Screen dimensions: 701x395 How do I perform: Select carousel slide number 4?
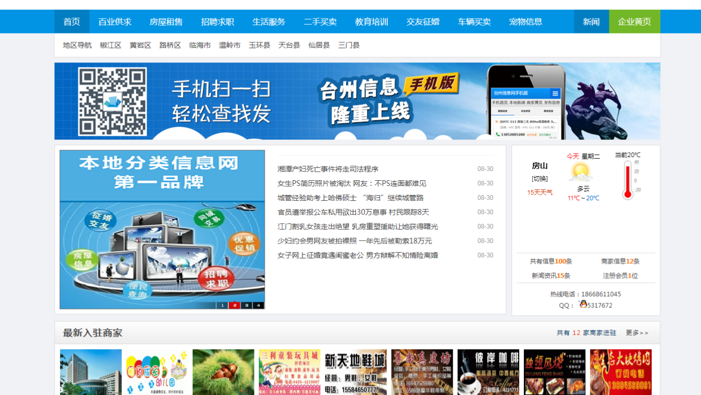coord(260,305)
